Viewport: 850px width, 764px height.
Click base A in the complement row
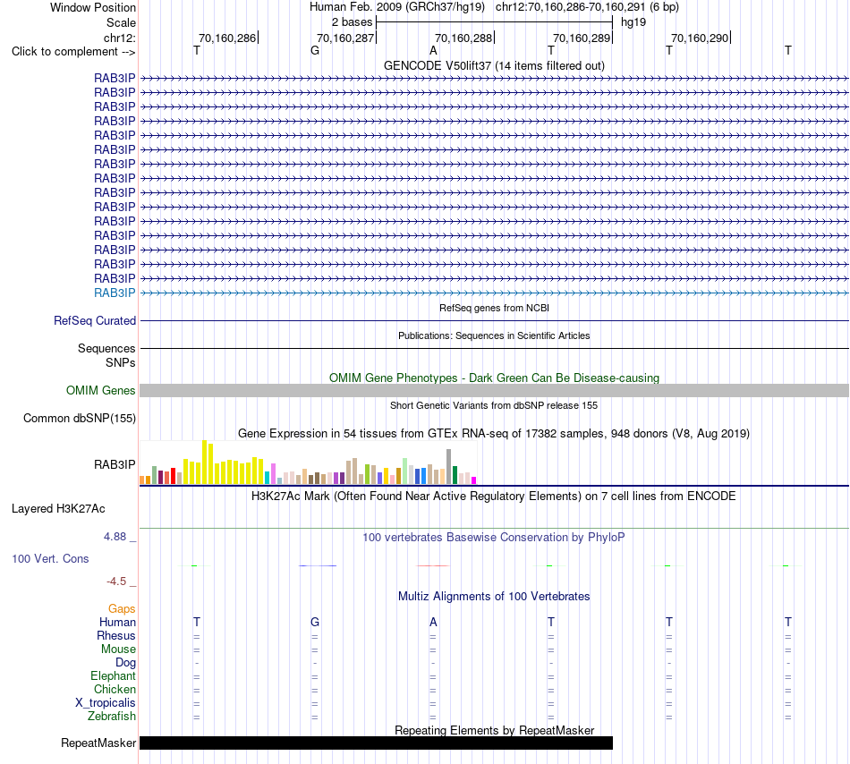click(433, 51)
